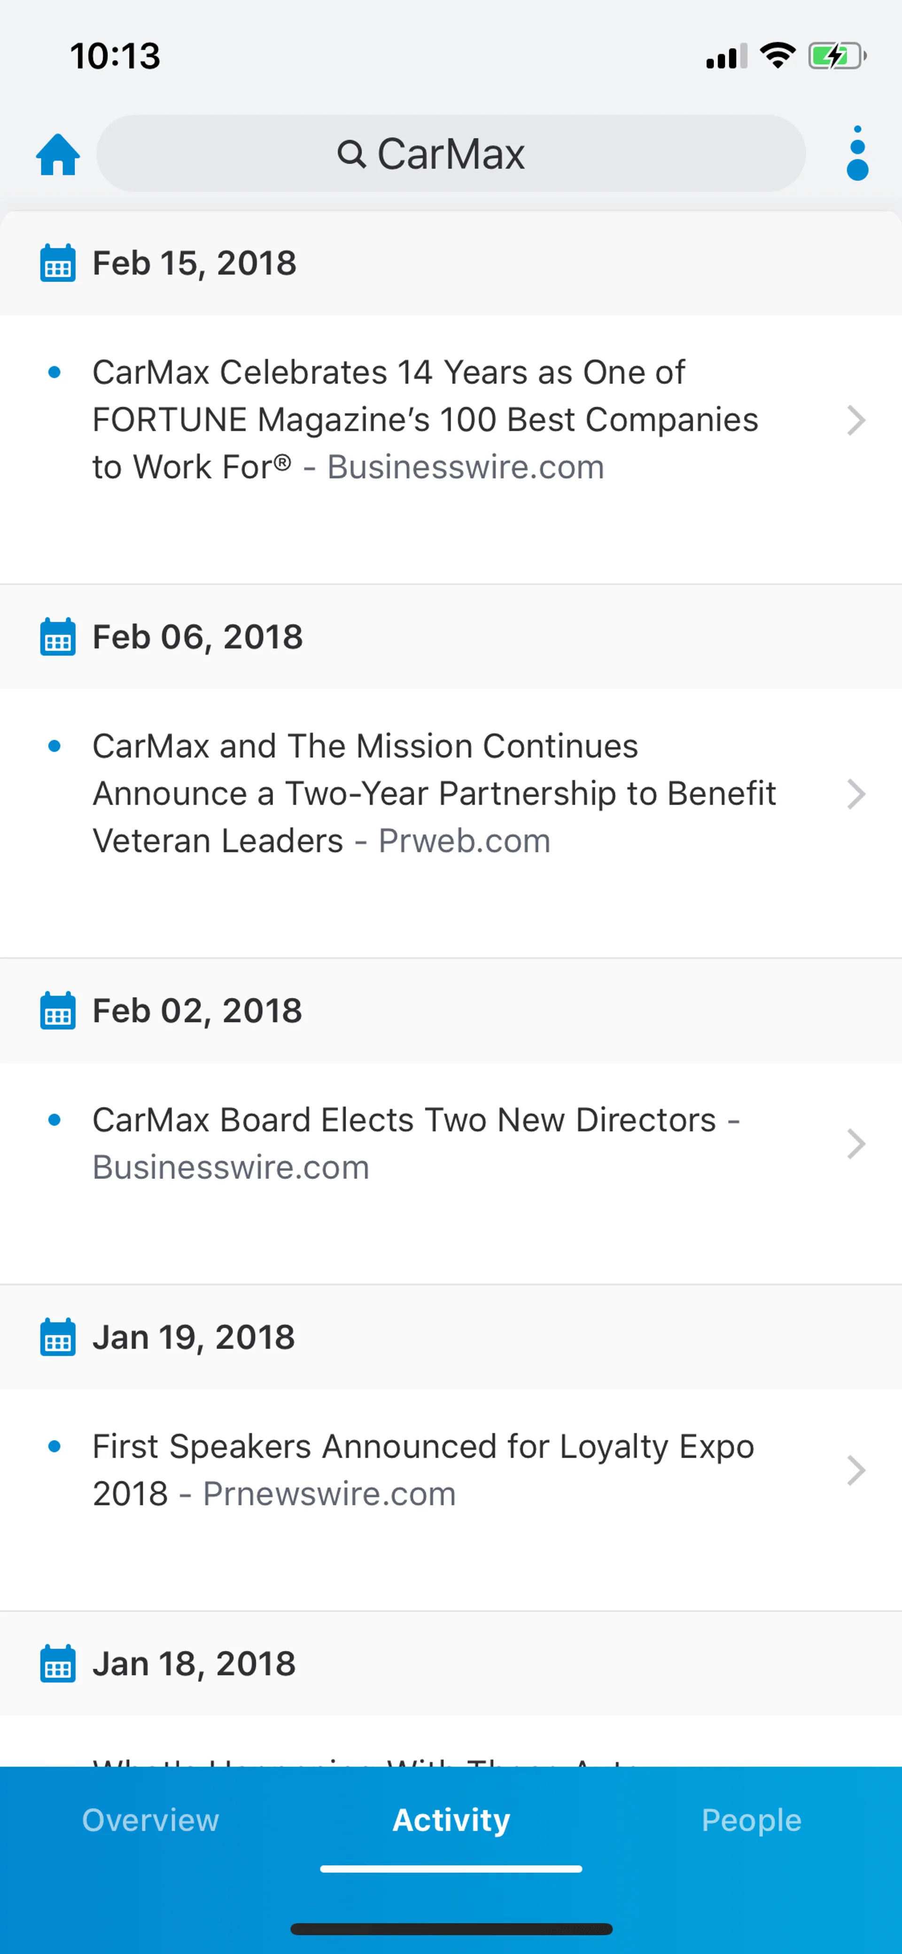Expand the Loyalty Expo 2018 article chevron
The width and height of the screenshot is (902, 1954).
click(x=856, y=1470)
